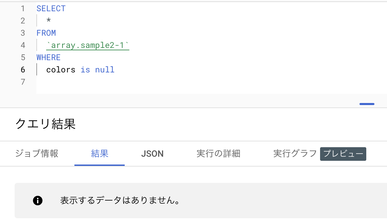Screen dimensions: 387x223
Task: Open the ジョブ情報 tab
Action: pos(37,153)
